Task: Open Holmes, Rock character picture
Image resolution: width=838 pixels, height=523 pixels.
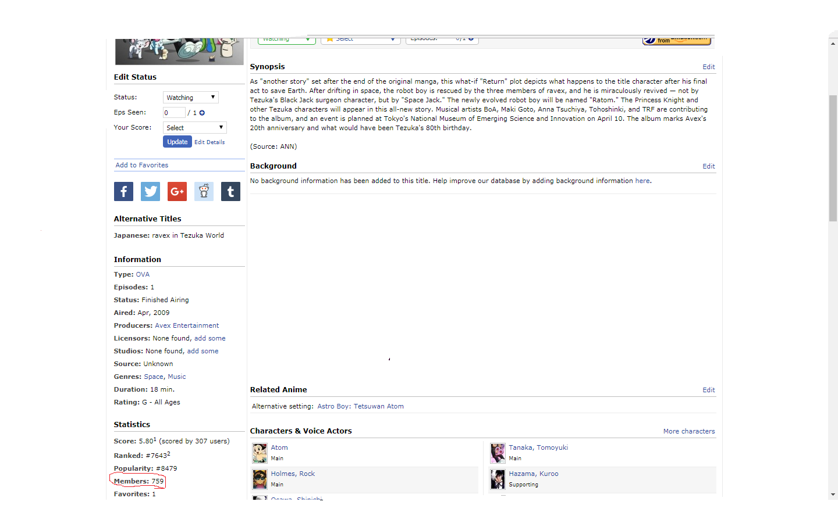Action: coord(260,479)
